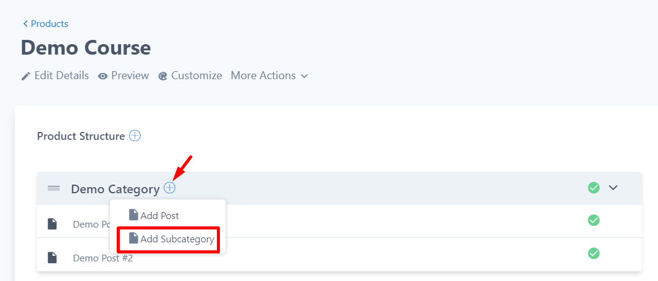
Task: Click the pencil icon for Edit Details
Action: coord(26,76)
